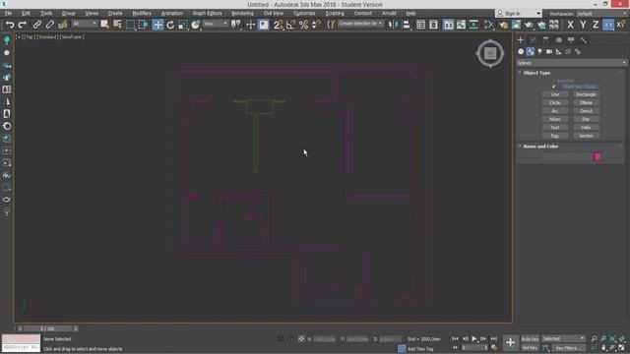Toggle XY plane axis constraint
The image size is (630, 354).
[608, 25]
